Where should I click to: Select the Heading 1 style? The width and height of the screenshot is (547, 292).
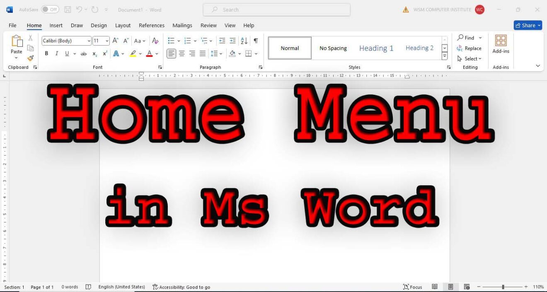(376, 48)
